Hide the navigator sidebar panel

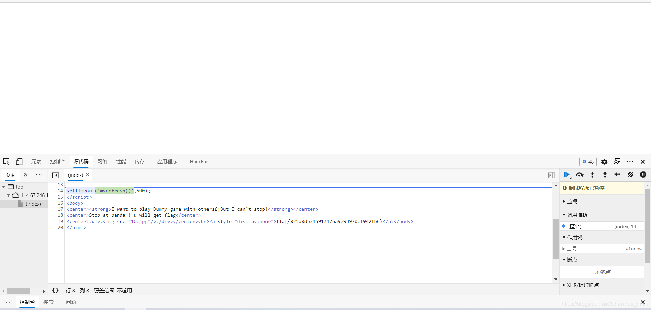pos(56,175)
